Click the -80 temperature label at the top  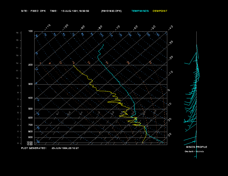100,28
